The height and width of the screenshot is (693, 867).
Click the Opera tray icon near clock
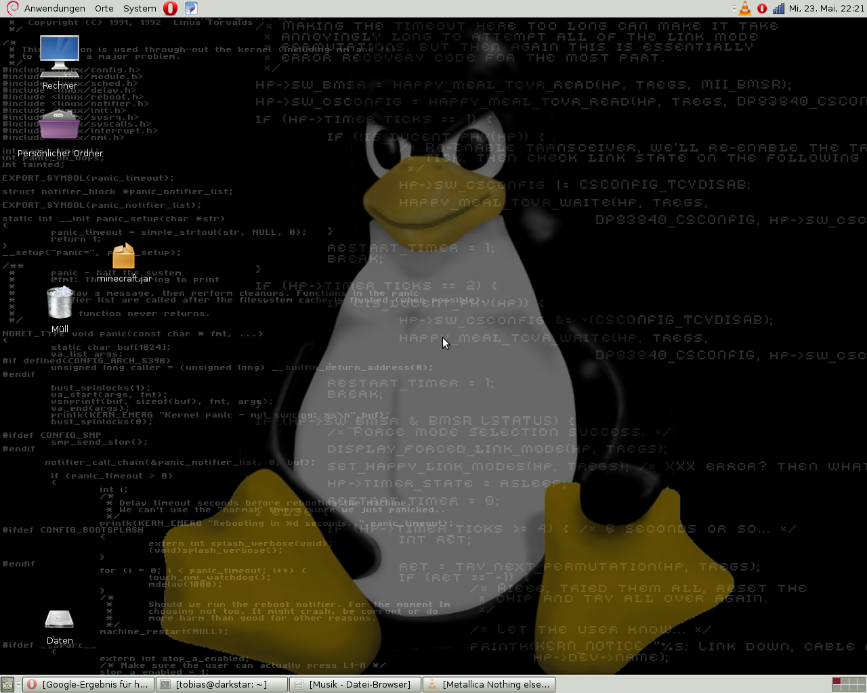[762, 8]
